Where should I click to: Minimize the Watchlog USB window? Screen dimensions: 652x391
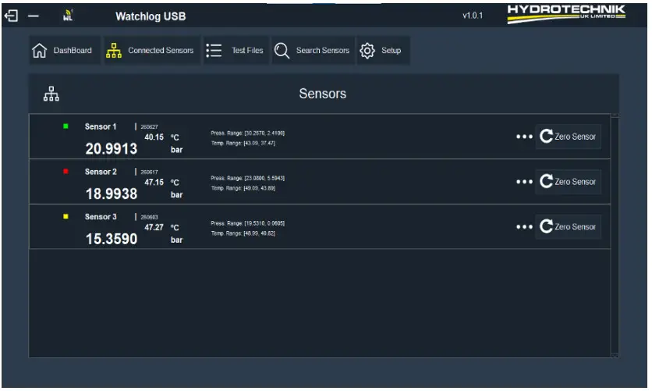(34, 16)
